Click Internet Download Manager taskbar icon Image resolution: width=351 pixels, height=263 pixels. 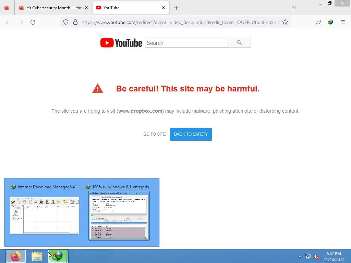[x=58, y=256]
